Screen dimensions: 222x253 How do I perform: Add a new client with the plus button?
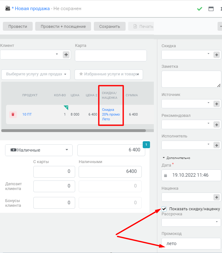tap(66, 55)
